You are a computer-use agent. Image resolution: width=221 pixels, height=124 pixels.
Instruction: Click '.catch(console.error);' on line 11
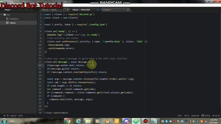point(61,48)
